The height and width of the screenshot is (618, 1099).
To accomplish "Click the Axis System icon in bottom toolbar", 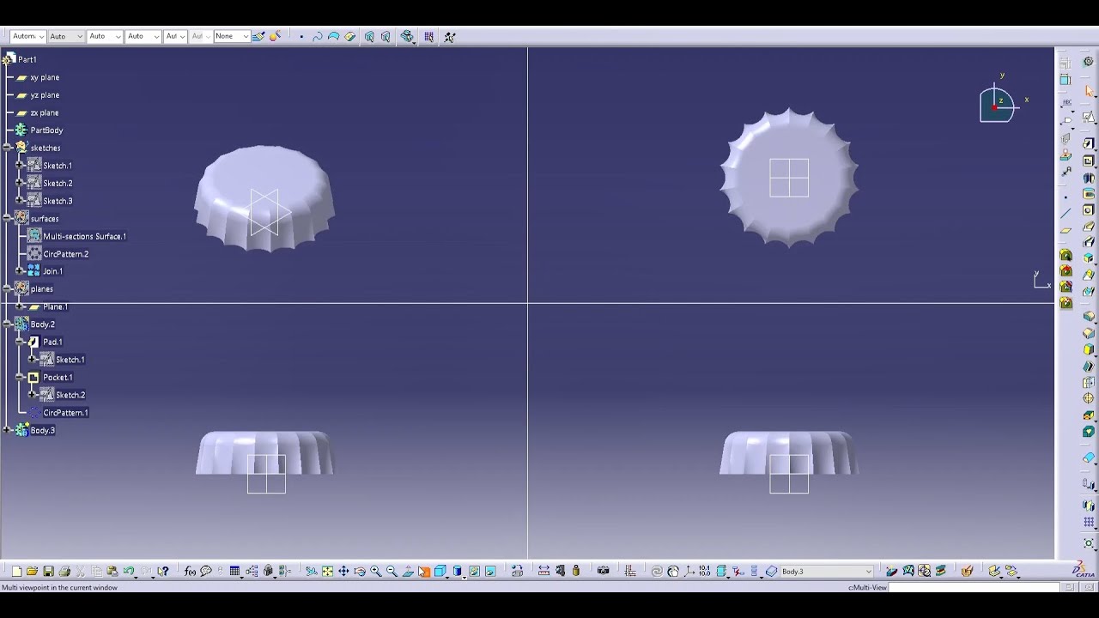I will [x=689, y=571].
